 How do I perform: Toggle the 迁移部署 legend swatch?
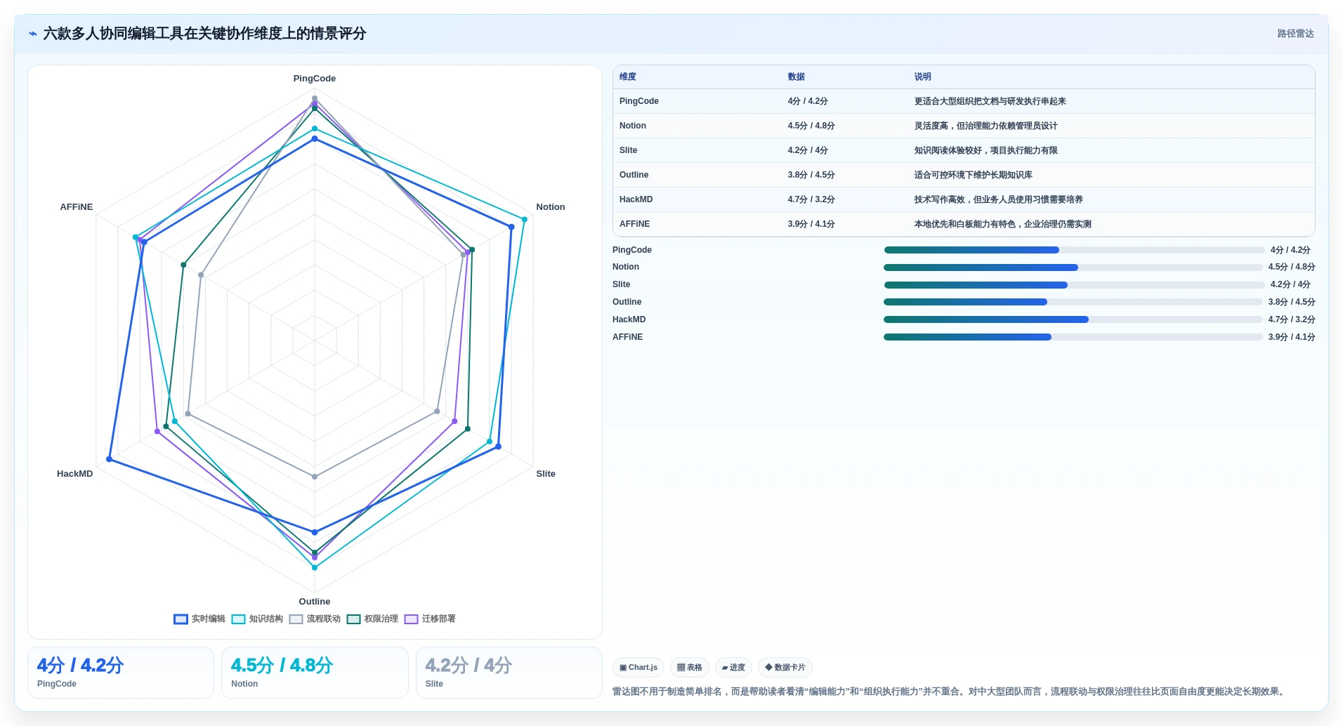(x=412, y=619)
